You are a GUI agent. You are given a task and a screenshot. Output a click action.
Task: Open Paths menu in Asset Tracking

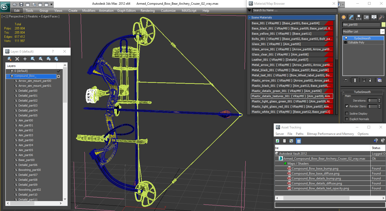pos(300,134)
